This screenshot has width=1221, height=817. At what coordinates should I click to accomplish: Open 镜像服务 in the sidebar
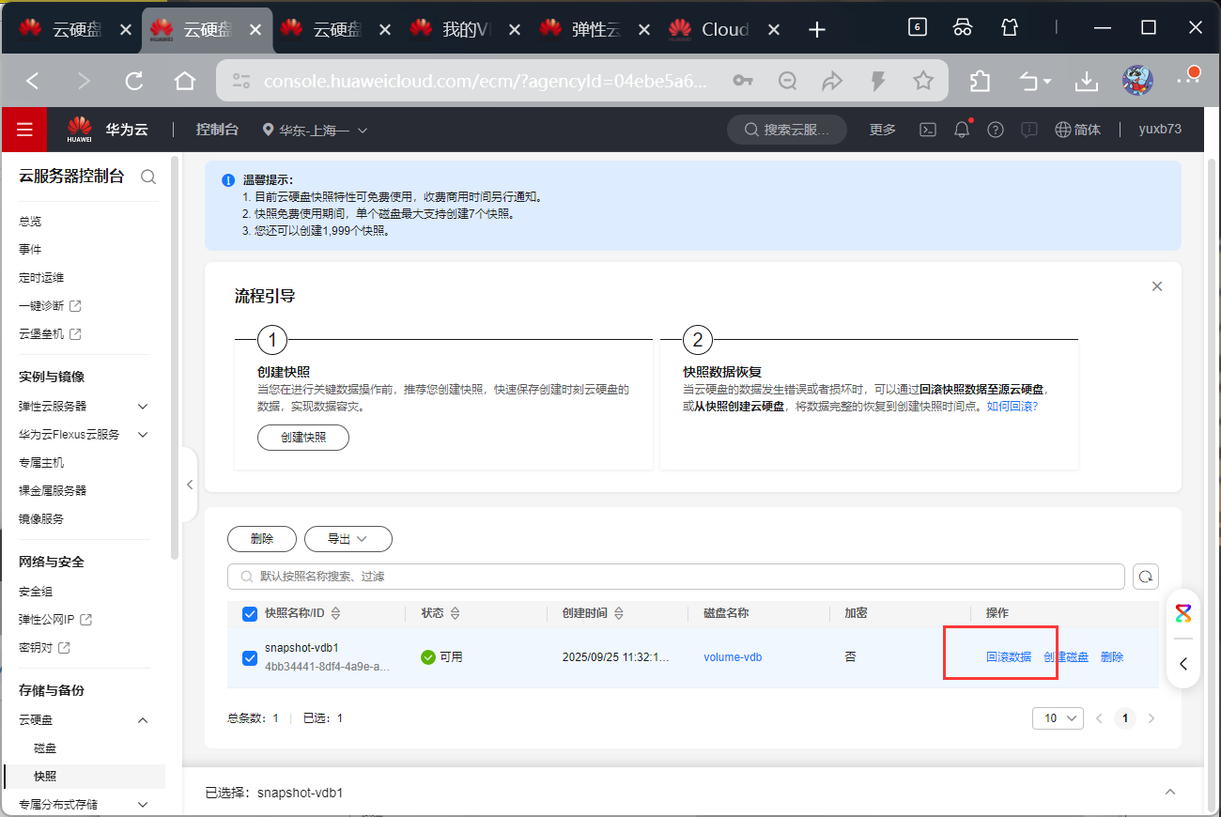pos(41,518)
